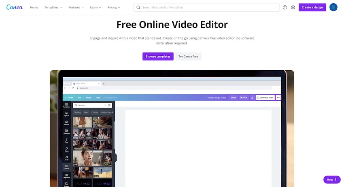
Task: Open the Home nav link
Action: [34, 7]
